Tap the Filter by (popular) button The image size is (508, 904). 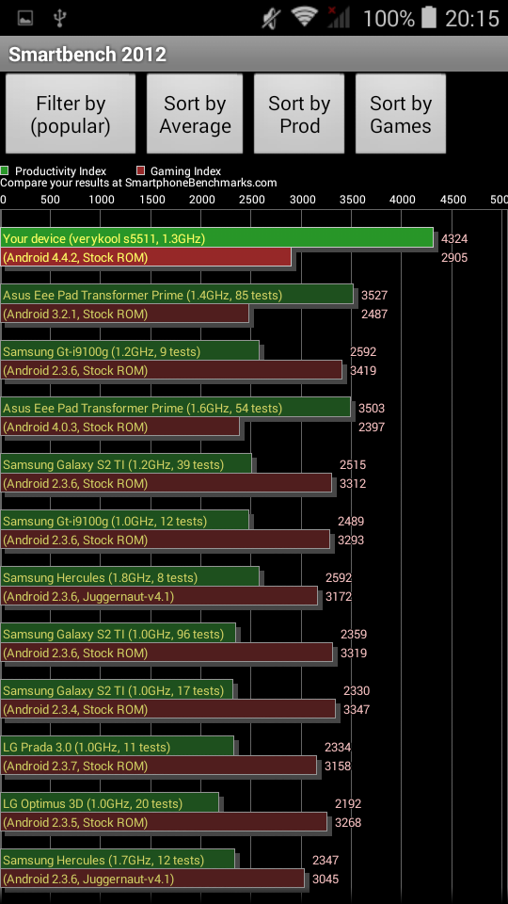71,114
